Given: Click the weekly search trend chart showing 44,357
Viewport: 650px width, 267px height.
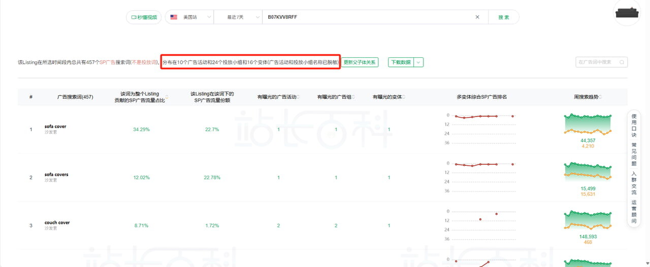Looking at the screenshot, I should [588, 124].
